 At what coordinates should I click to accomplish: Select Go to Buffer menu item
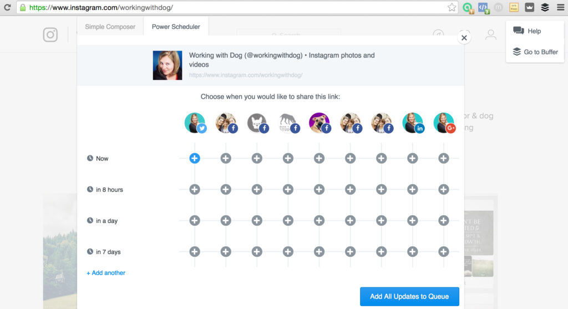(535, 52)
